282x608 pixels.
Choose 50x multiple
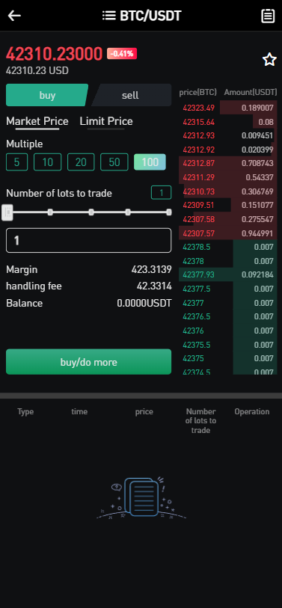point(114,162)
